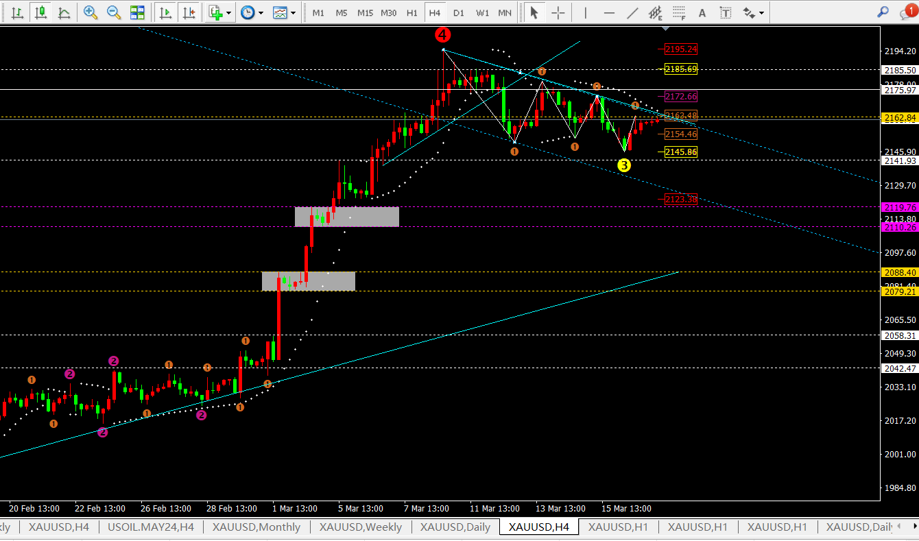Screen dimensions: 919x541
Task: Select the crosshair tool
Action: pyautogui.click(x=558, y=12)
